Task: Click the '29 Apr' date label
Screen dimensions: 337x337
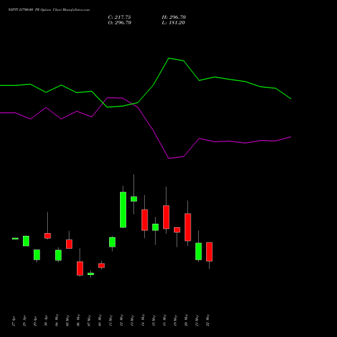Action: (x=35, y=321)
